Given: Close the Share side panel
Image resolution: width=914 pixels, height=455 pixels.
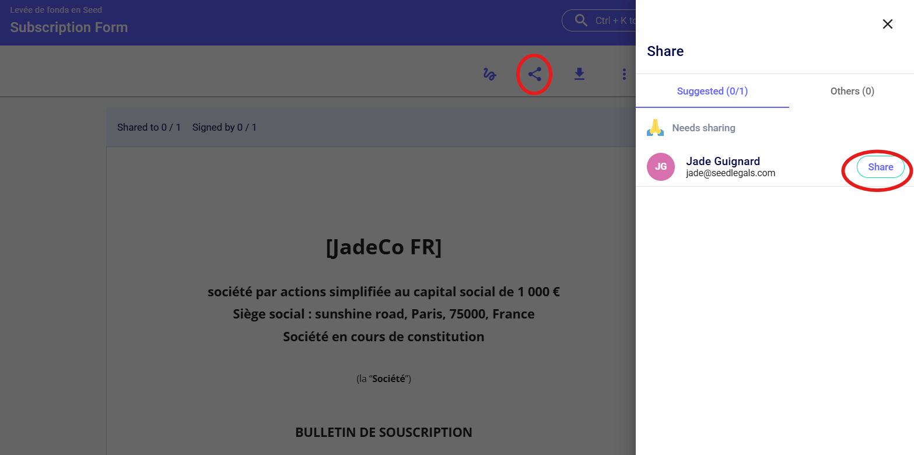Looking at the screenshot, I should click(x=887, y=24).
